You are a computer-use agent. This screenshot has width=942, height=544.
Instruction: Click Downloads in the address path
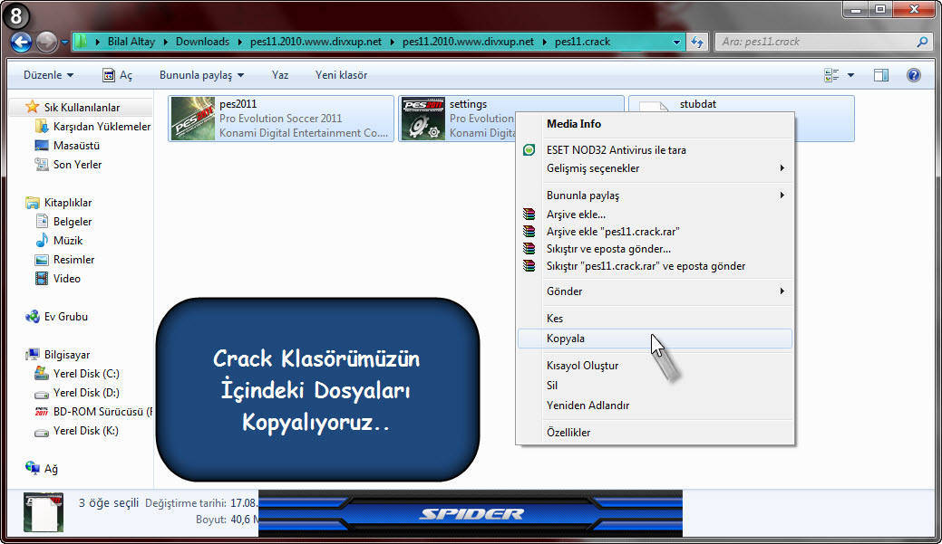[x=202, y=42]
